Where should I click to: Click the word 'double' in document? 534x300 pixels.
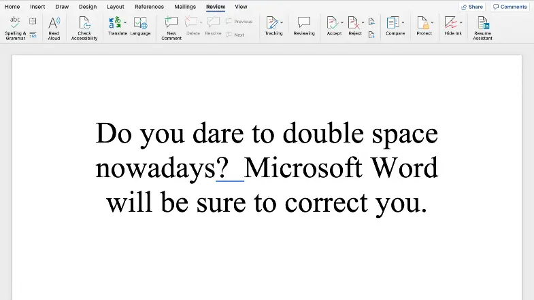click(x=323, y=132)
